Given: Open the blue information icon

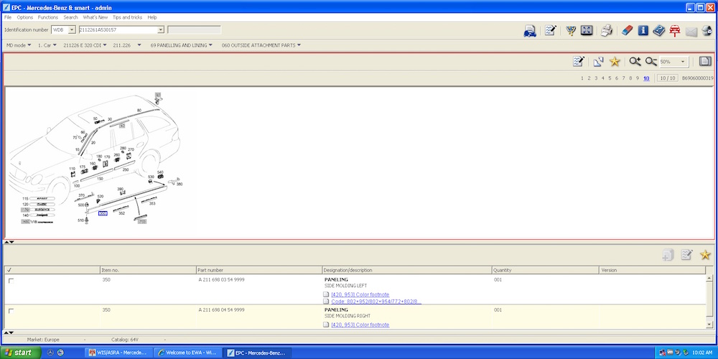Looking at the screenshot, I should pyautogui.click(x=643, y=31).
